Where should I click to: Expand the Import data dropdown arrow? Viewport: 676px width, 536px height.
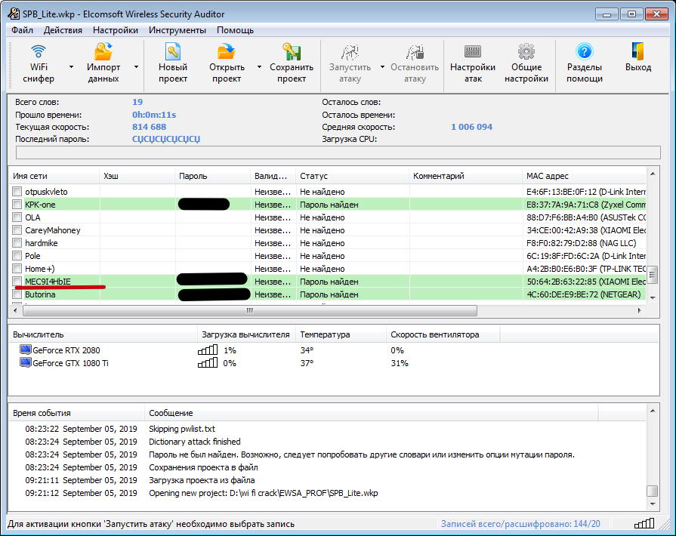coord(136,66)
